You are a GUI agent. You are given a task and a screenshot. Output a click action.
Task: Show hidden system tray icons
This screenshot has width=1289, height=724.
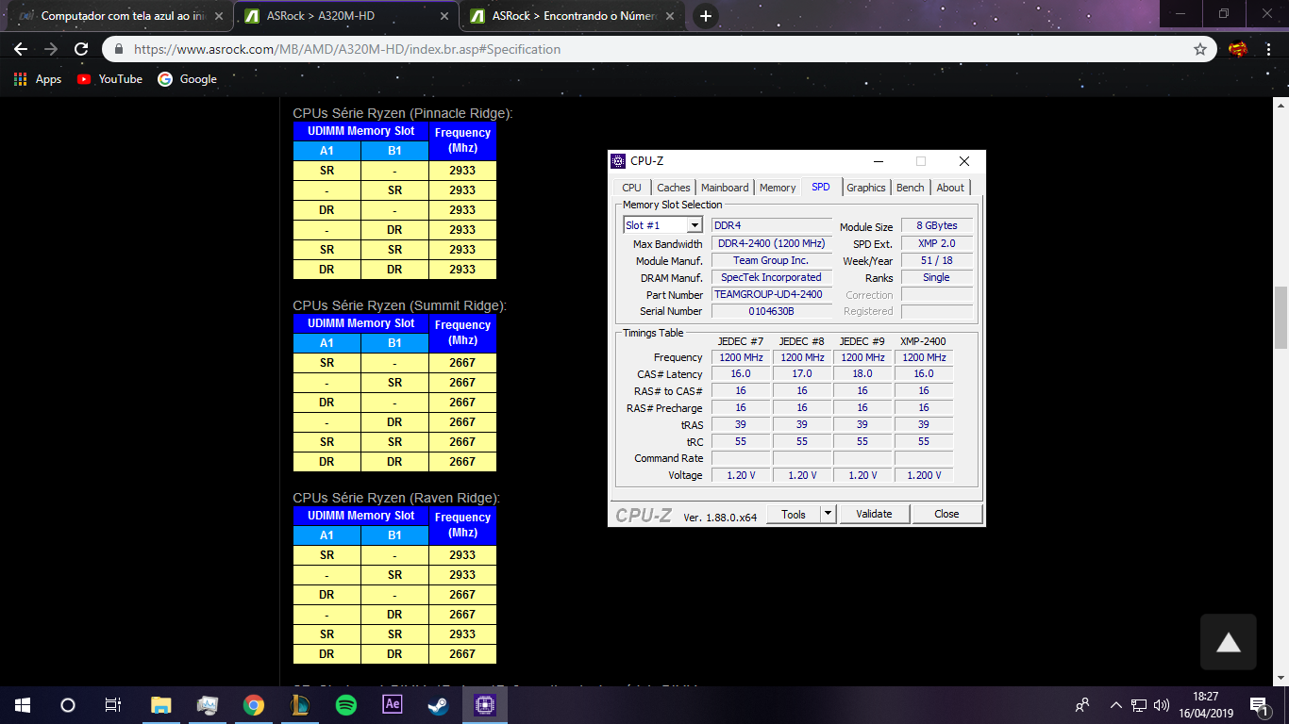[1116, 704]
